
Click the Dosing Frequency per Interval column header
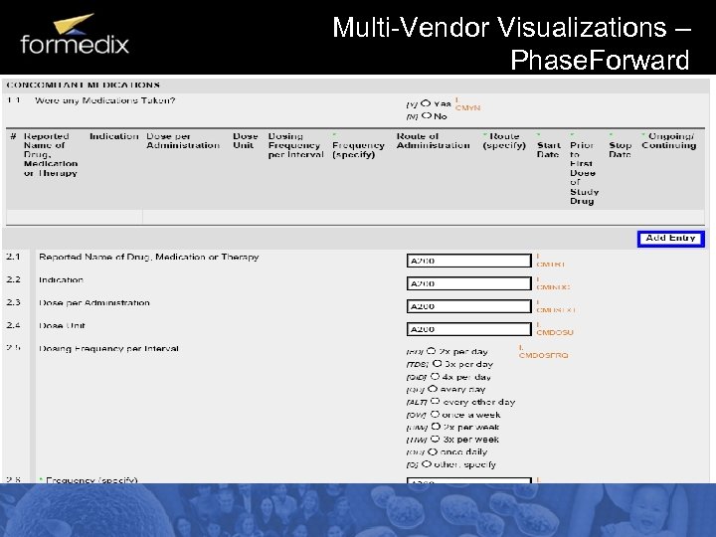(x=296, y=145)
